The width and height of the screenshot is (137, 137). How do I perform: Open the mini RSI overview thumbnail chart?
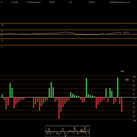click(x=68, y=131)
